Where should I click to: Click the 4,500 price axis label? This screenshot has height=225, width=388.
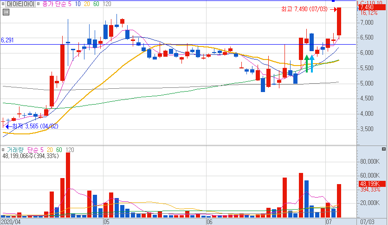pos(367,99)
